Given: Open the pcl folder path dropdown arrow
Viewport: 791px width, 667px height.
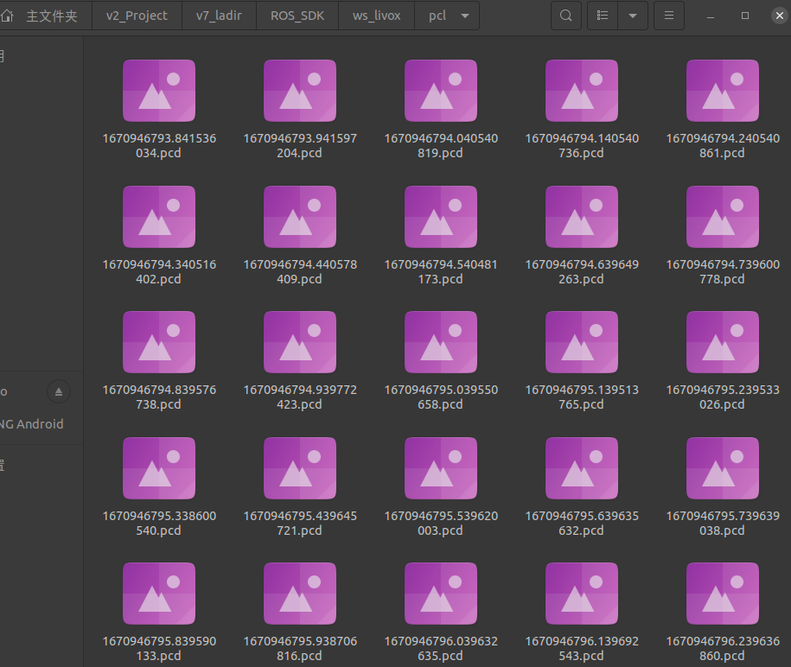Looking at the screenshot, I should (x=465, y=16).
